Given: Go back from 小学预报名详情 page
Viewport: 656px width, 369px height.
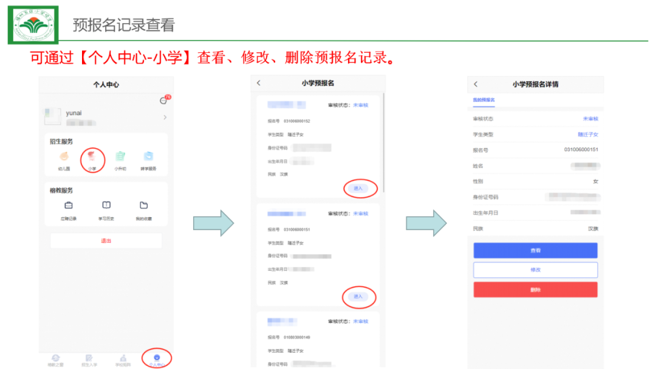Looking at the screenshot, I should [476, 84].
